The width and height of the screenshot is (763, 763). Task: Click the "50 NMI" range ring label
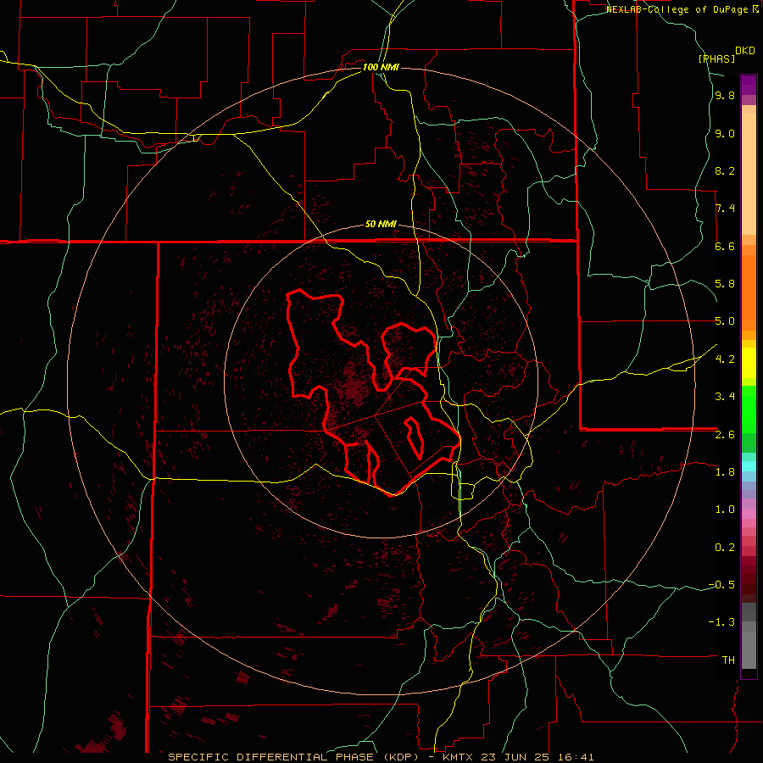tap(381, 224)
